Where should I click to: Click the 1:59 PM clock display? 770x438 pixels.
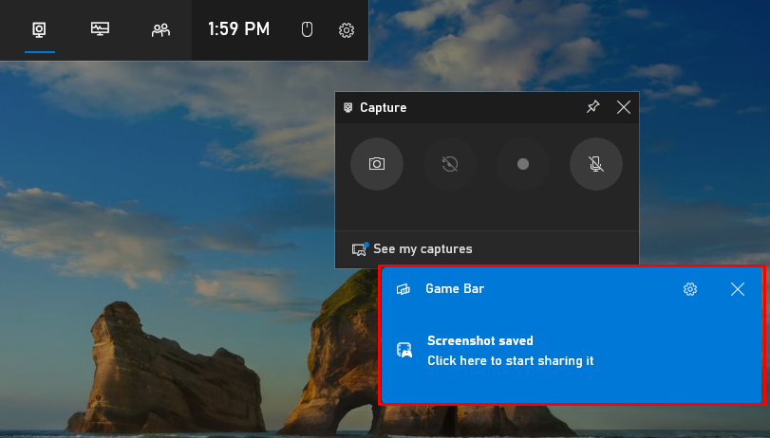point(238,29)
